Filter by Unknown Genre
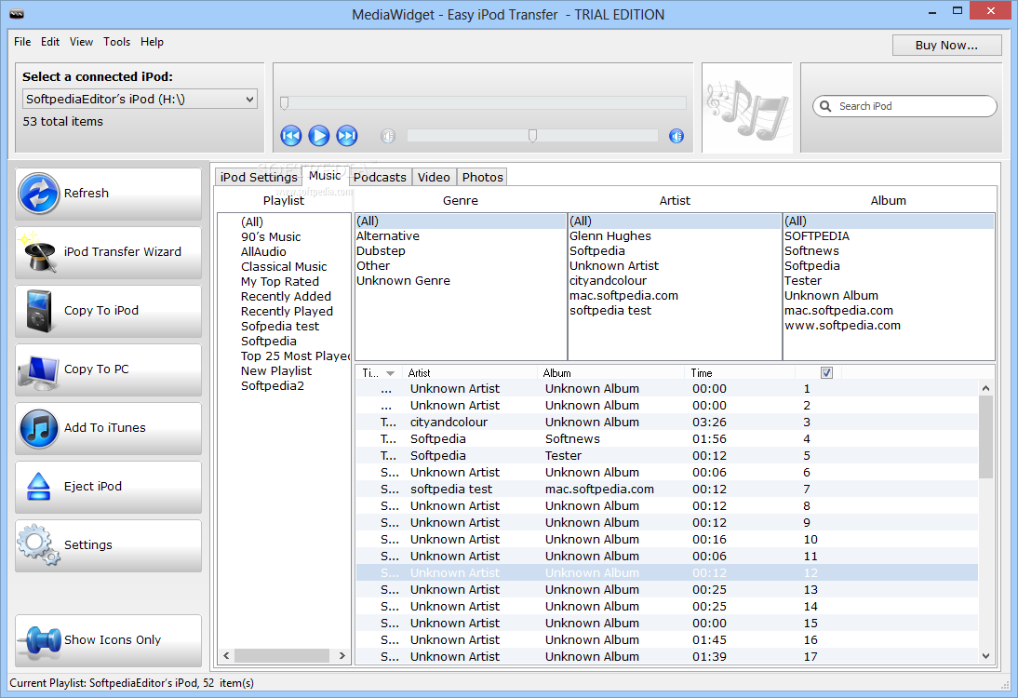 point(403,281)
